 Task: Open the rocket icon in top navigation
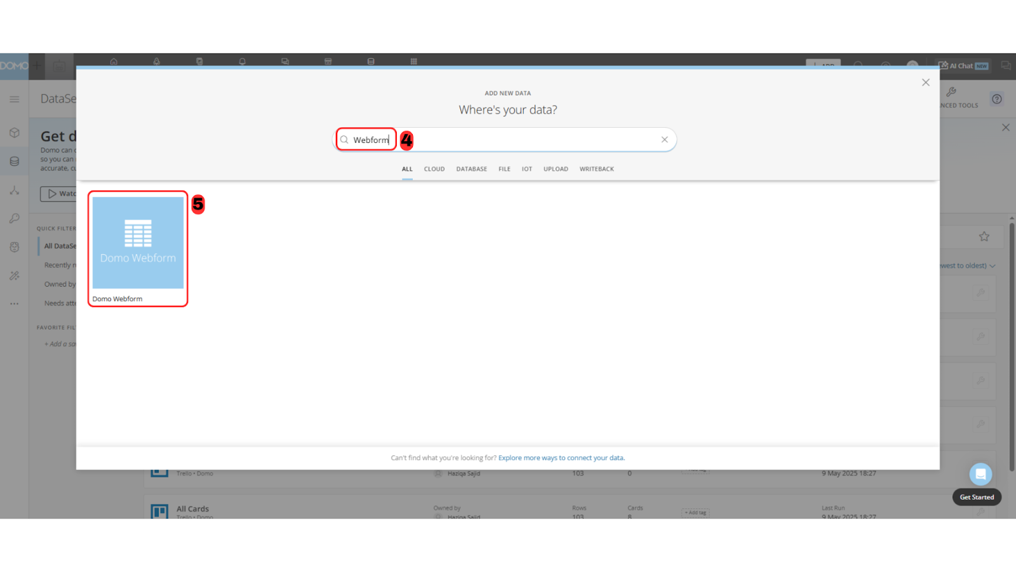tap(156, 62)
